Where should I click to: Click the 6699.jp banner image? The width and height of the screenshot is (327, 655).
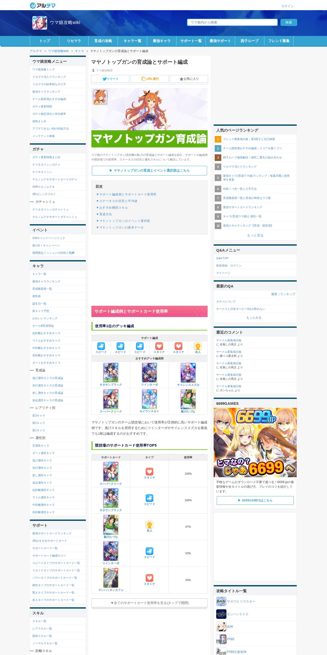pos(255,443)
